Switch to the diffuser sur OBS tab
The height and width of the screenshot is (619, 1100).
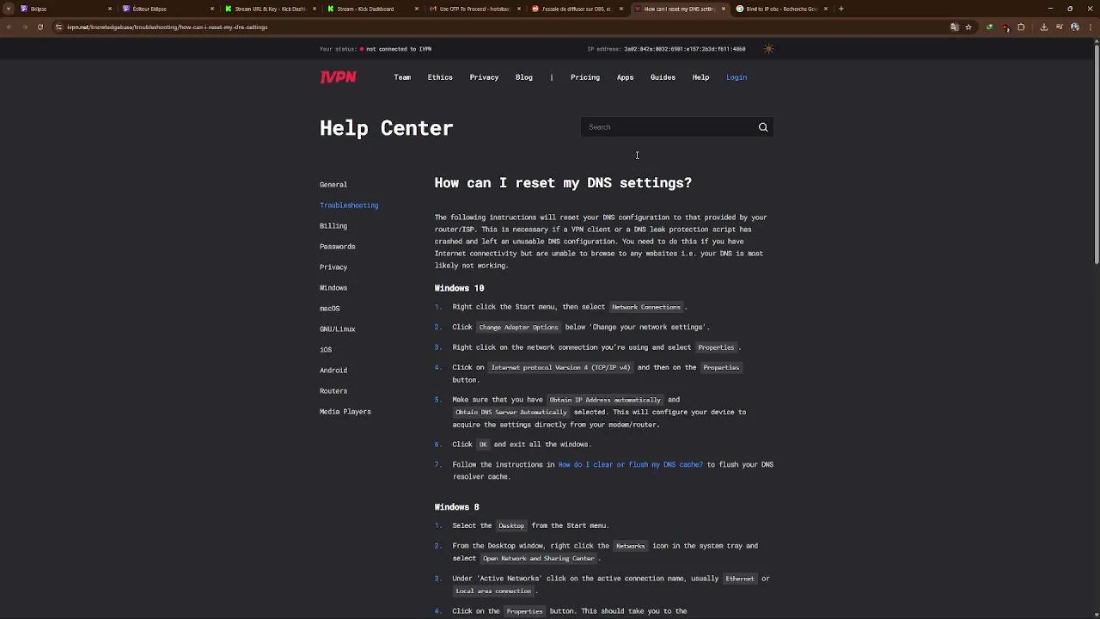(576, 9)
